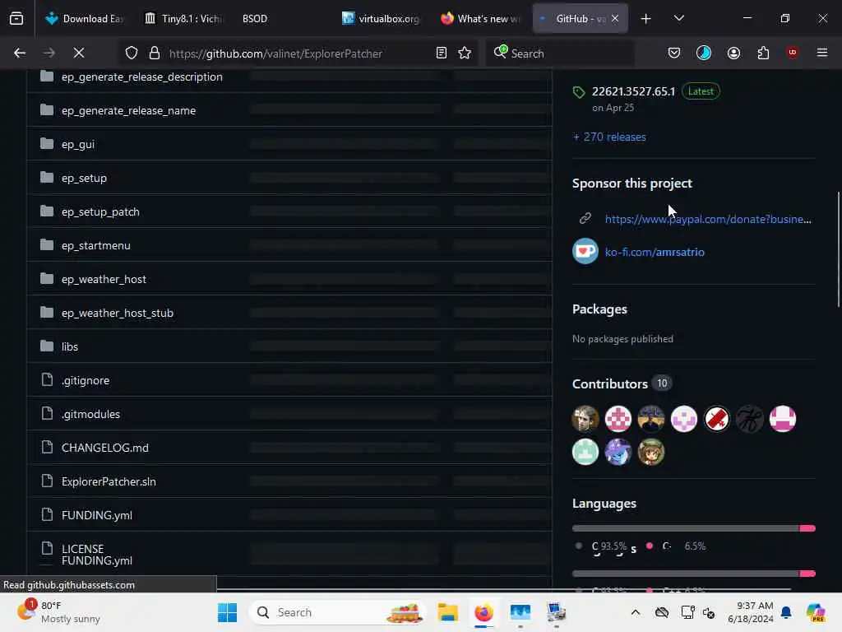Open ko-fi.com/amrsatrio sponsor link

coord(655,252)
